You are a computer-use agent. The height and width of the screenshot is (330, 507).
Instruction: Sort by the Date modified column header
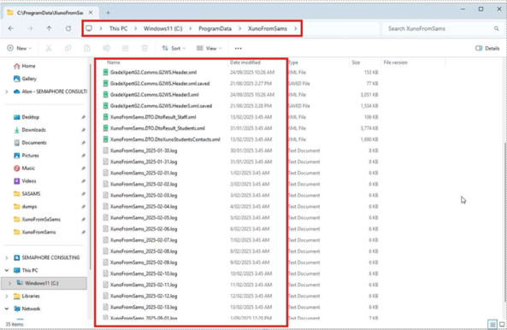[x=245, y=62]
